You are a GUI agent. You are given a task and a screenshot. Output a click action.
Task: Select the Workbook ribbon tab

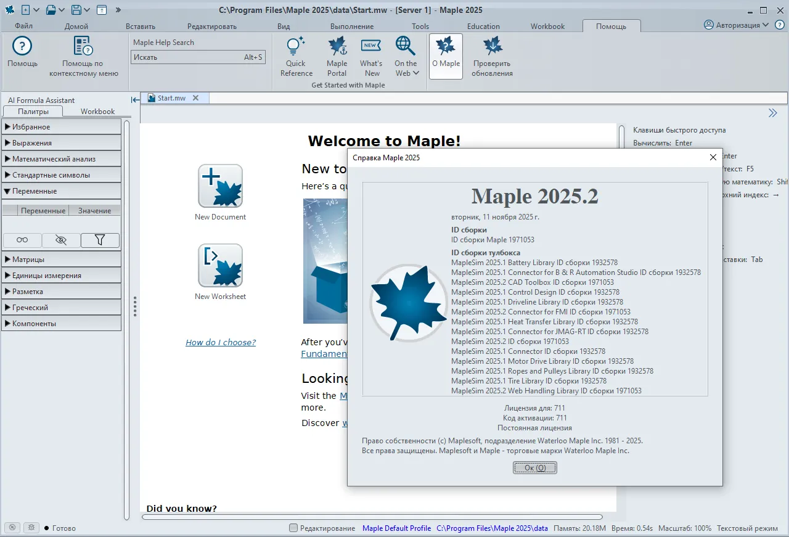[x=547, y=27]
